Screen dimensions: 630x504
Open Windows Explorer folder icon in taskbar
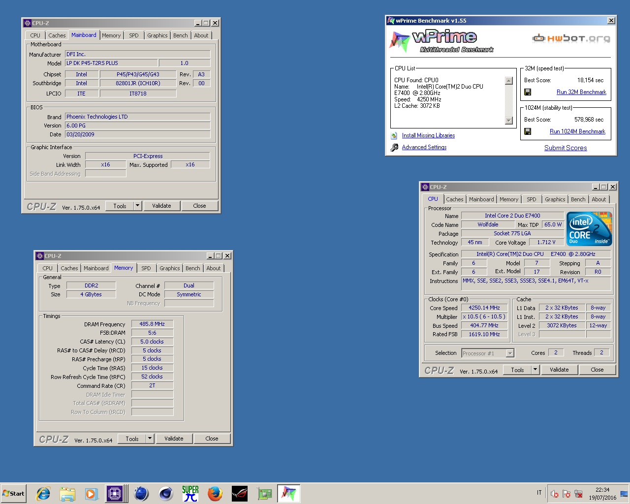pos(67,493)
